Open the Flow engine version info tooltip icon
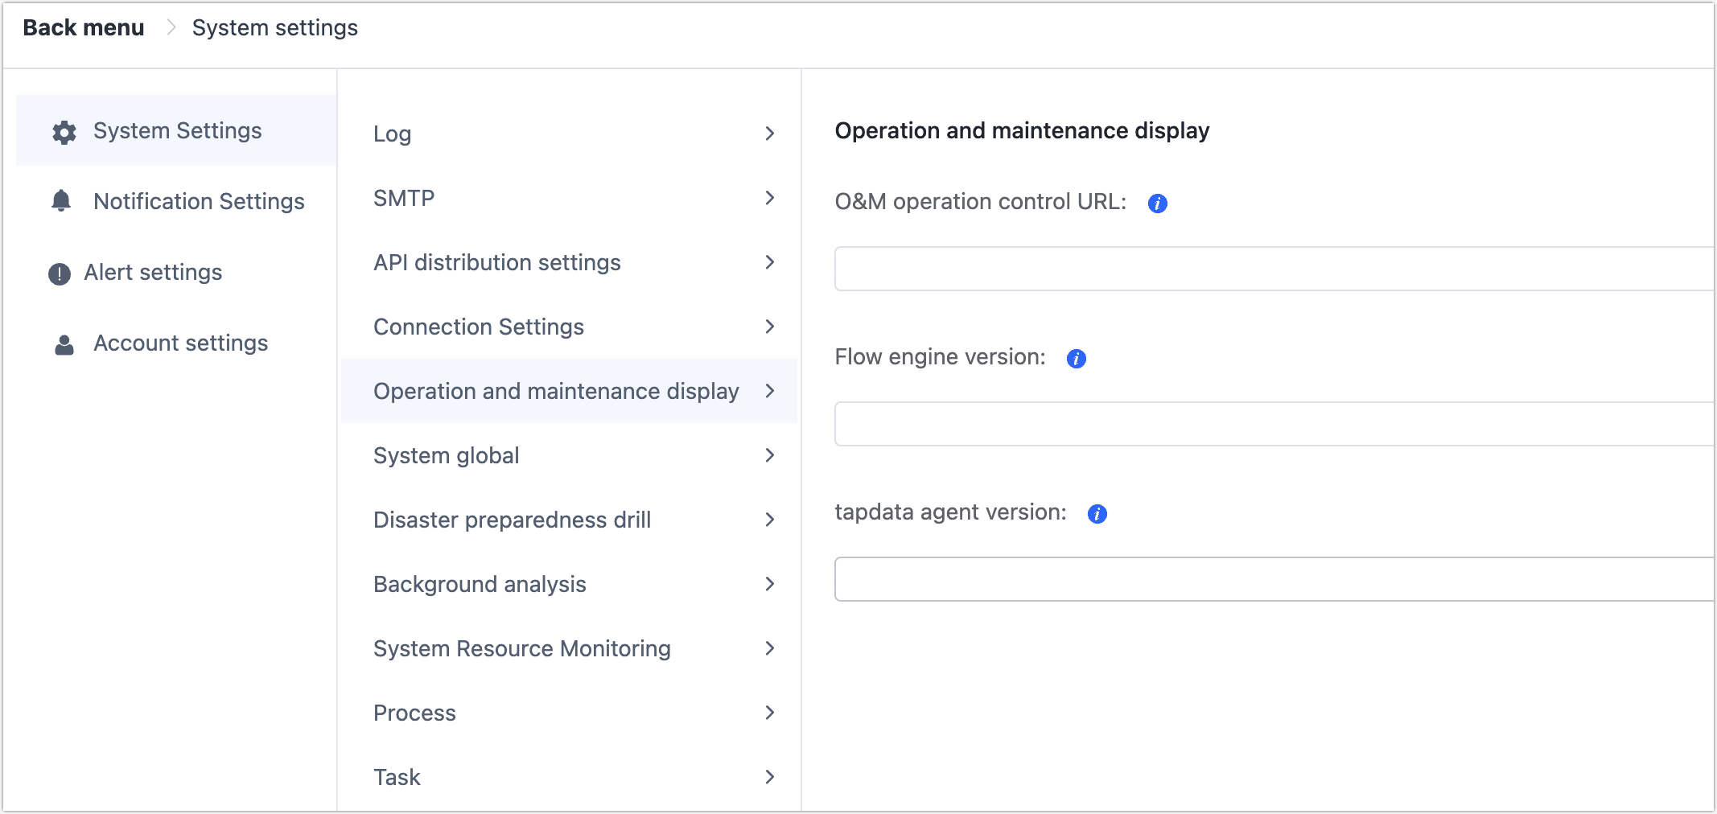Screen dimensions: 1717x814 1076,358
